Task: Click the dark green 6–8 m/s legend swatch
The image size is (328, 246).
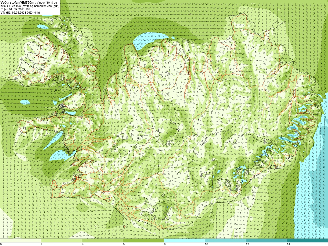Action: tap(143, 241)
